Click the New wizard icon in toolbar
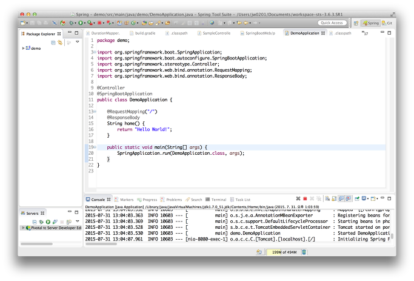The image size is (414, 281). (23, 23)
